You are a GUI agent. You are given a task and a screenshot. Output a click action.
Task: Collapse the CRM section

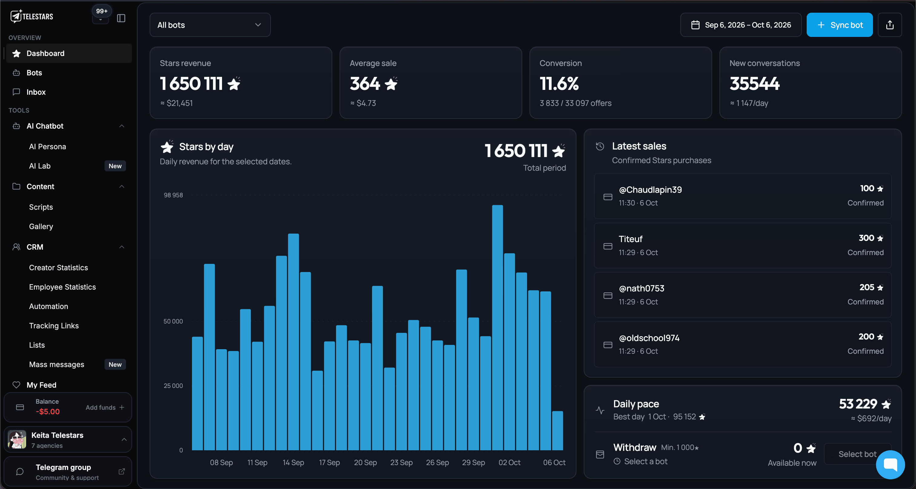pyautogui.click(x=121, y=247)
